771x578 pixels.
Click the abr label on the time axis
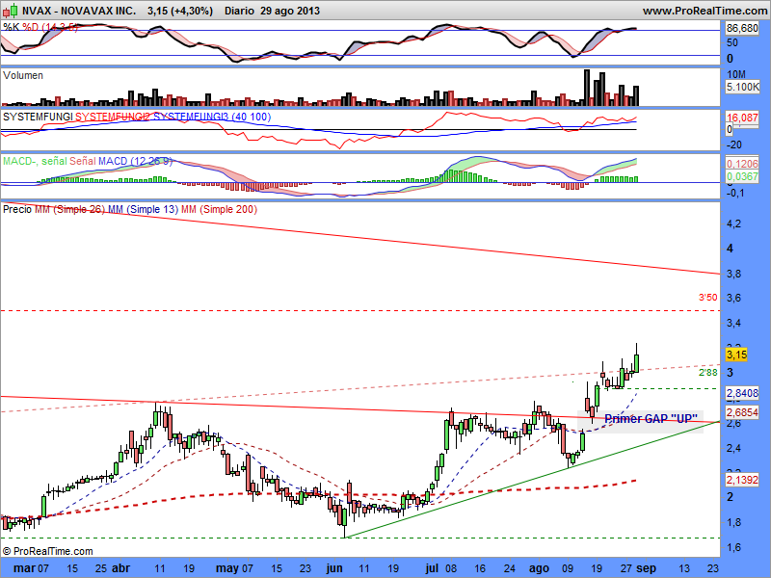click(121, 568)
